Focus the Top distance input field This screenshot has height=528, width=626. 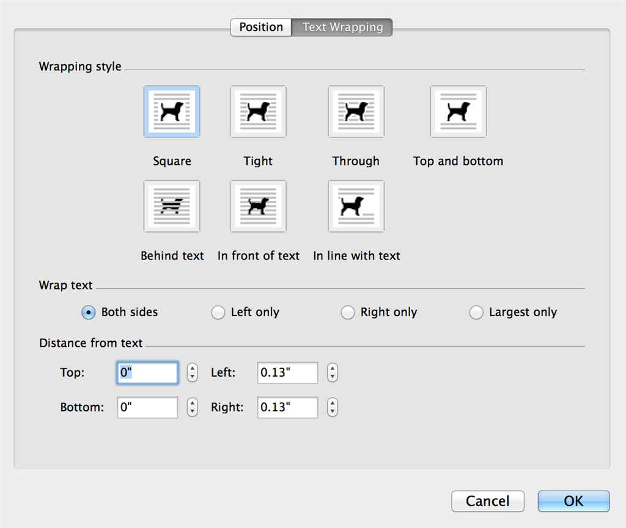click(x=147, y=372)
